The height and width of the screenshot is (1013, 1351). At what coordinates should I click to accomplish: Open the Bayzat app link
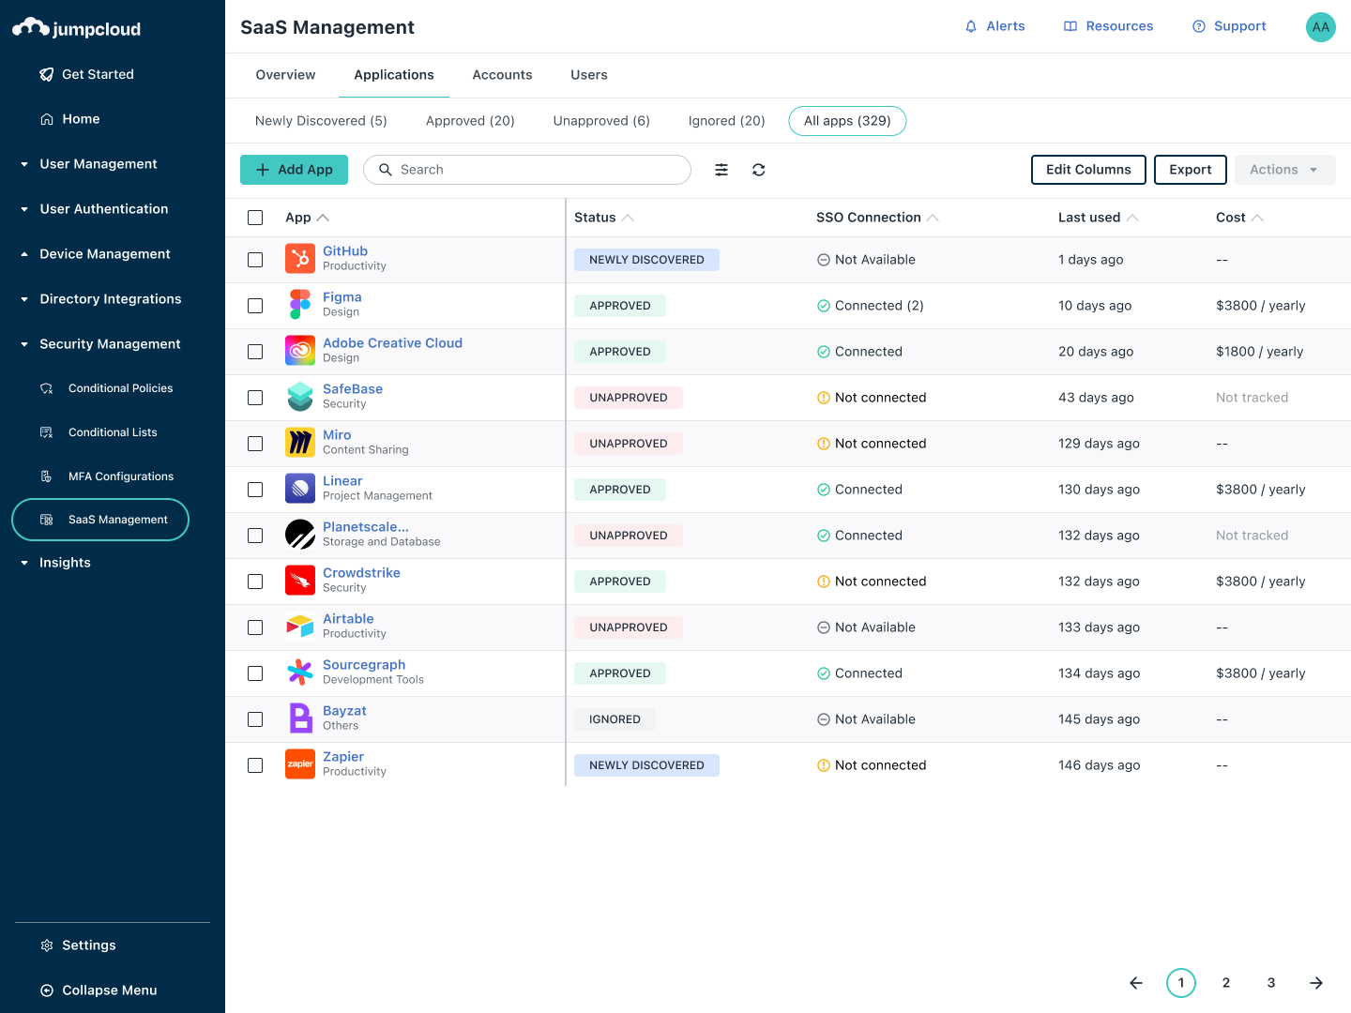tap(344, 711)
